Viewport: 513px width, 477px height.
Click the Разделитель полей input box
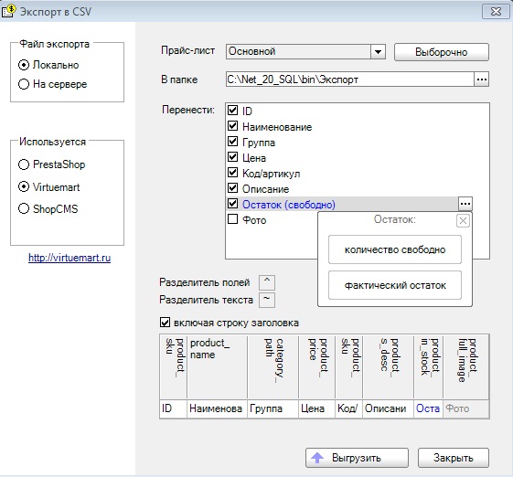tap(267, 282)
